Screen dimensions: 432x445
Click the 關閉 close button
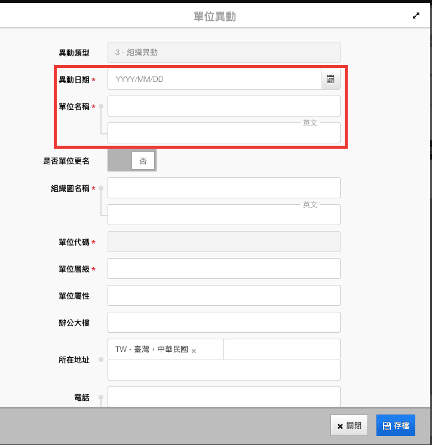tap(349, 426)
